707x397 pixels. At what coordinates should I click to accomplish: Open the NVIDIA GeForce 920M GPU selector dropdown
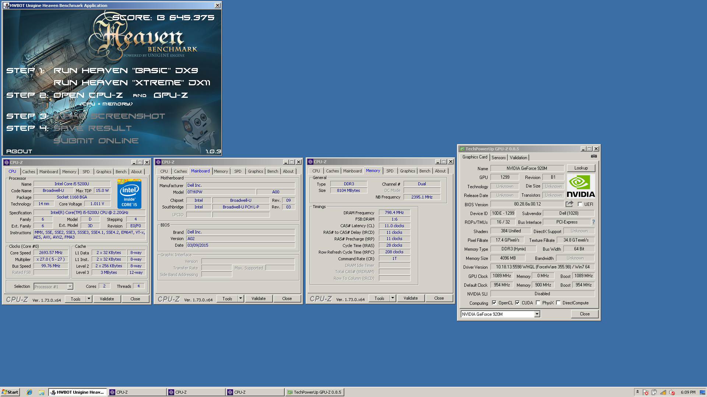[x=537, y=314]
